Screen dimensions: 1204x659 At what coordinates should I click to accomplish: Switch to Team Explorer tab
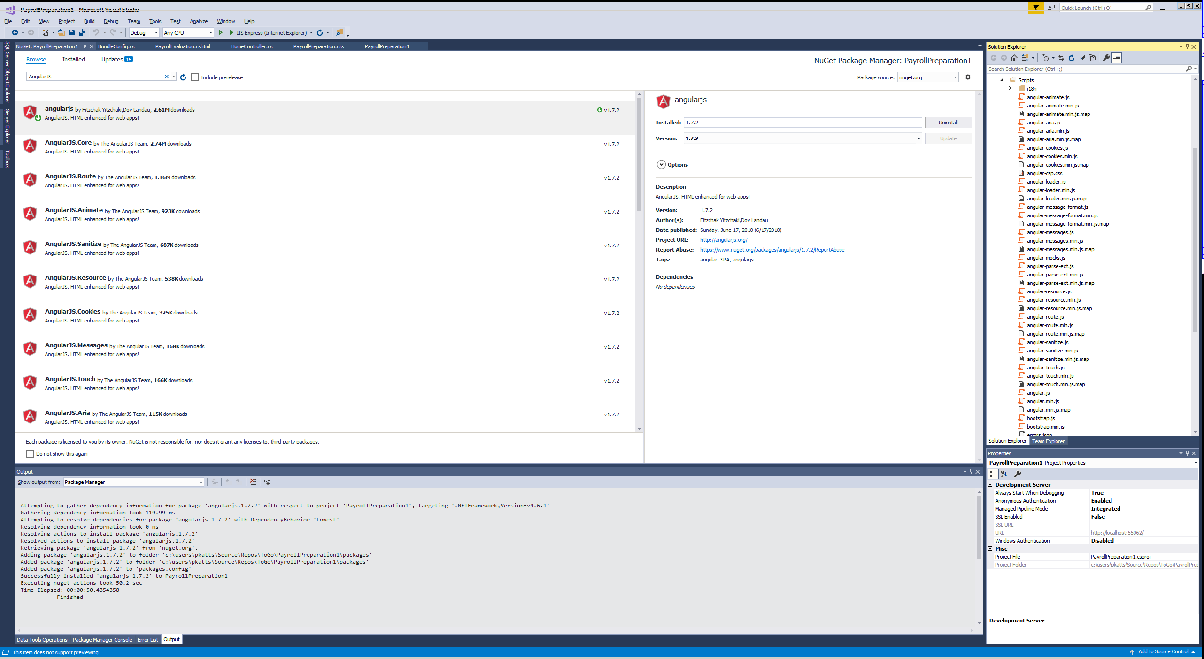point(1048,441)
